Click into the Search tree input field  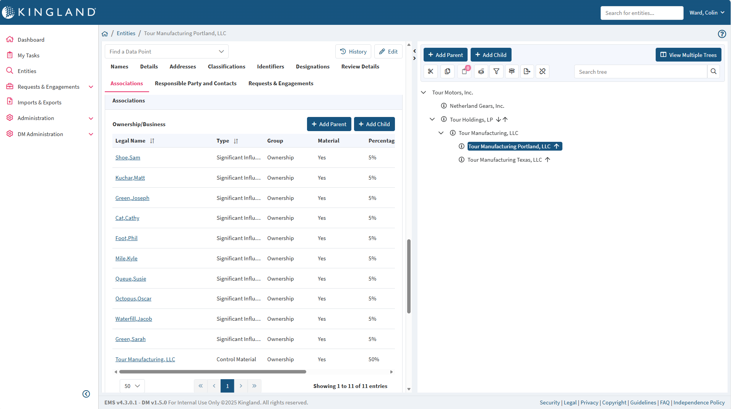coord(640,72)
